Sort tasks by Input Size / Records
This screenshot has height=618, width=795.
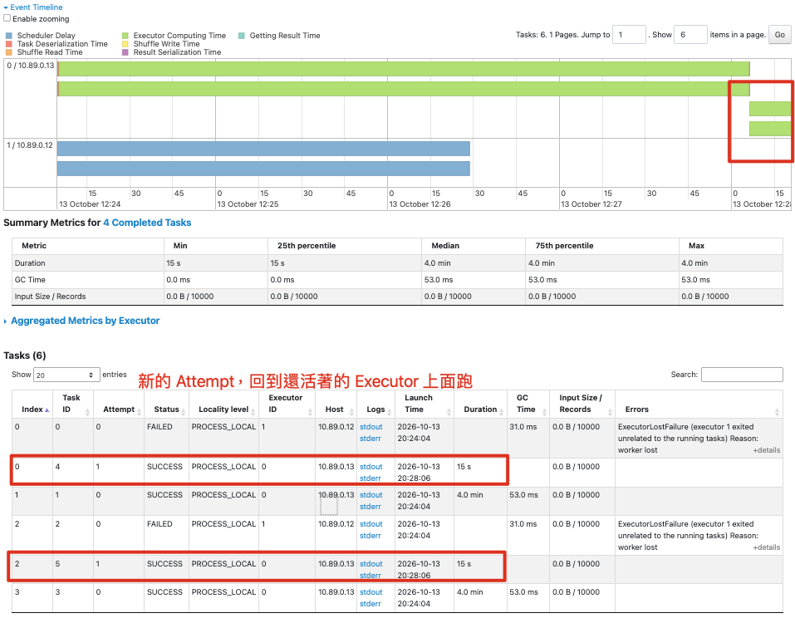pyautogui.click(x=581, y=404)
